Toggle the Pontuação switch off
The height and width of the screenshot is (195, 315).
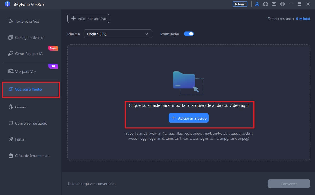pos(189,34)
